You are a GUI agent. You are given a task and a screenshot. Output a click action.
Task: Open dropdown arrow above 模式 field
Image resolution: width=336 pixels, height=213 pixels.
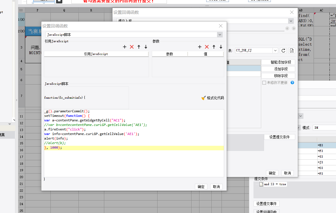[301, 116]
